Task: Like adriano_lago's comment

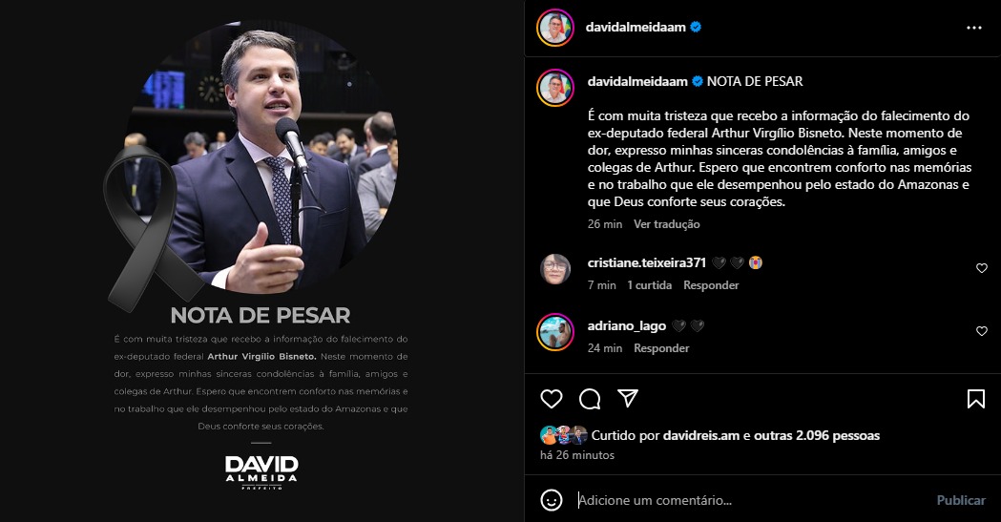Action: [982, 330]
